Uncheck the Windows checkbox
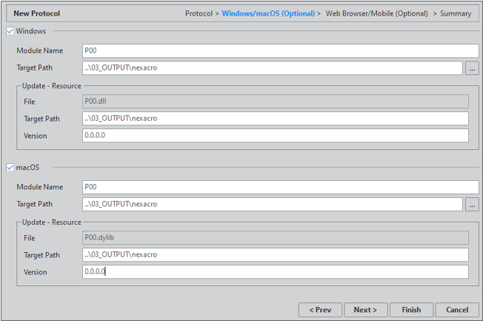The height and width of the screenshot is (321, 483). click(x=10, y=31)
